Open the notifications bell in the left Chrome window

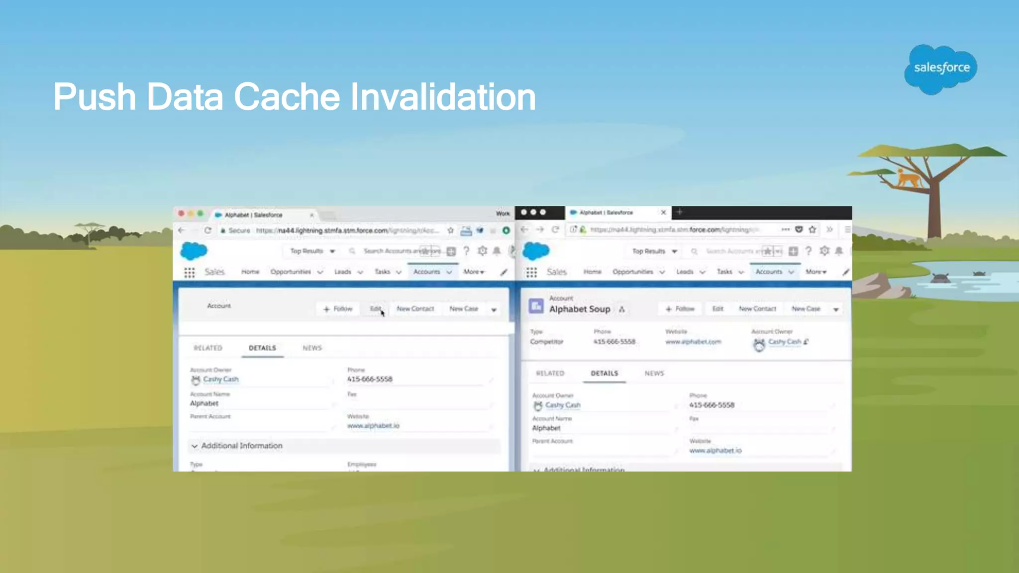point(497,251)
